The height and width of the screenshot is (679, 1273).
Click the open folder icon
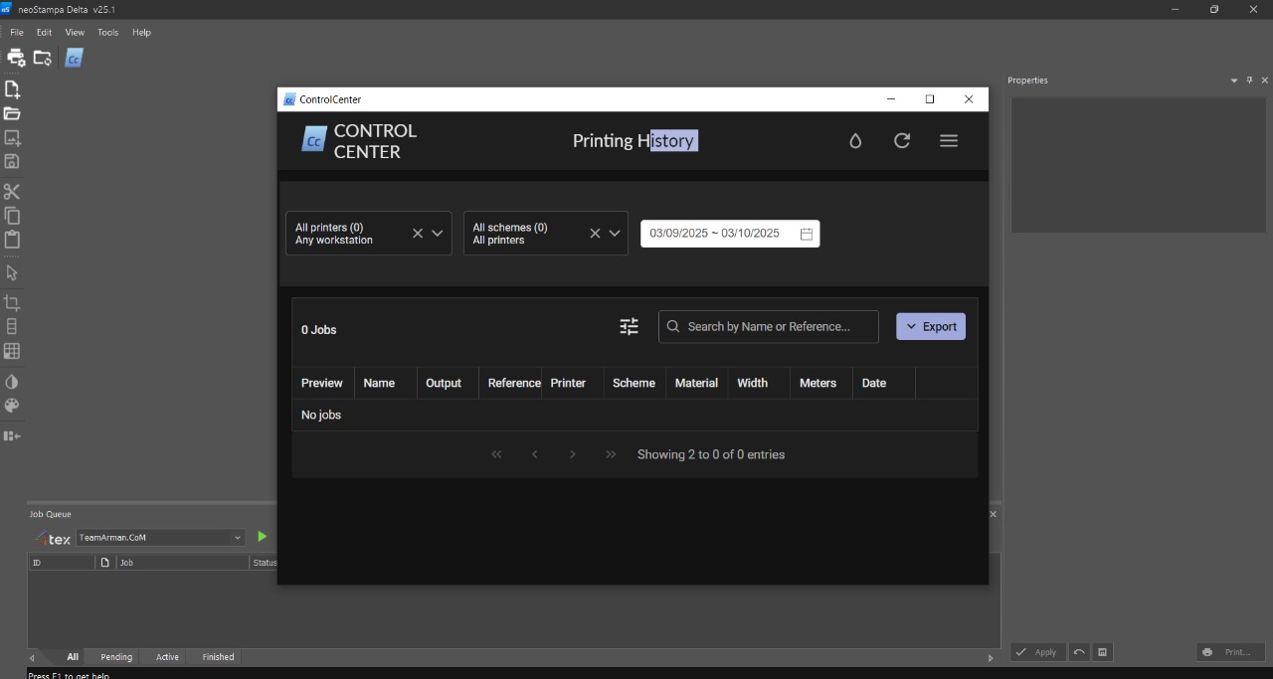click(12, 113)
